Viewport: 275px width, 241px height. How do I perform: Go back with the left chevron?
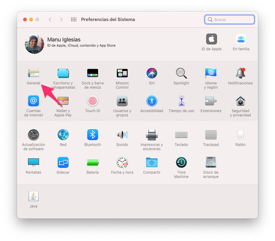point(50,19)
